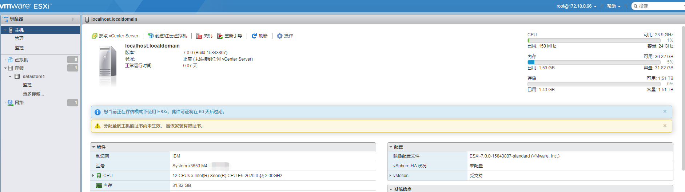The height and width of the screenshot is (192, 685).
Task: Click the 虚拟机 count badge 0
Action: coord(73,60)
